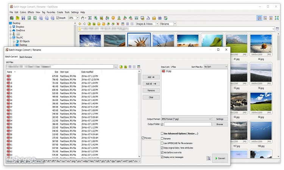The image size is (284, 170).
Task: Click the Add All button
Action: pyautogui.click(x=151, y=83)
